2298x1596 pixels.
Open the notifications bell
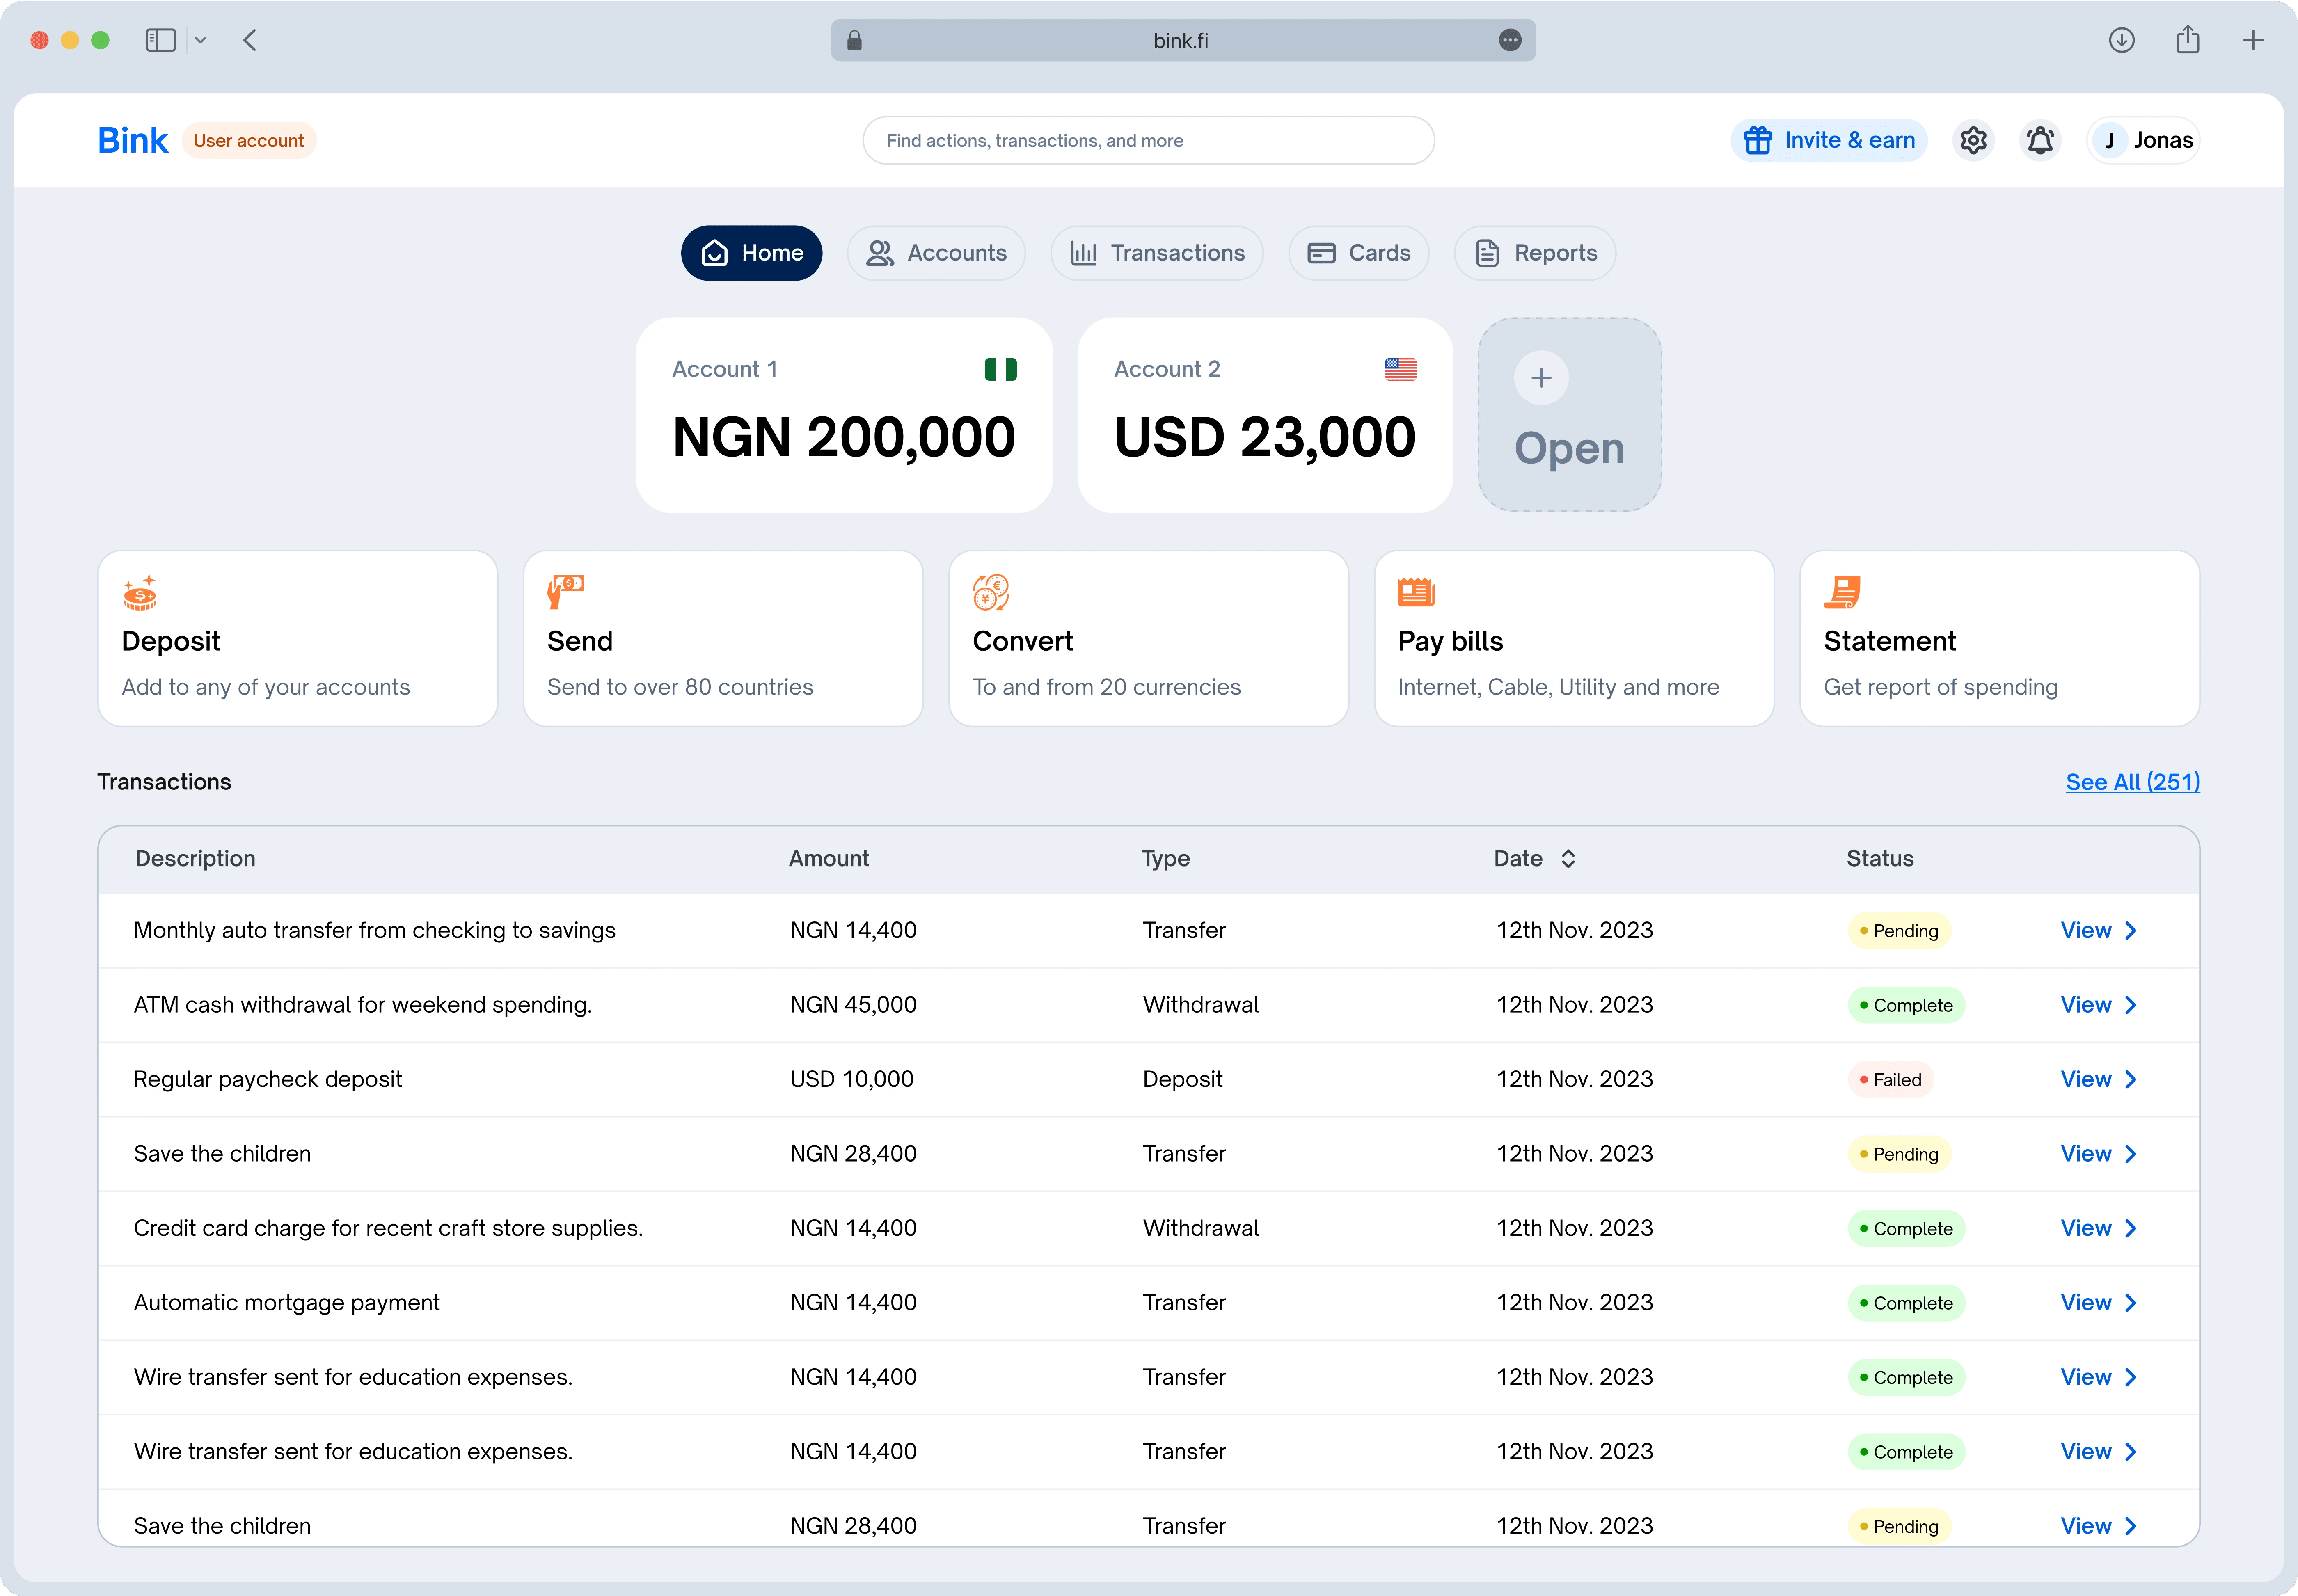(x=2039, y=140)
